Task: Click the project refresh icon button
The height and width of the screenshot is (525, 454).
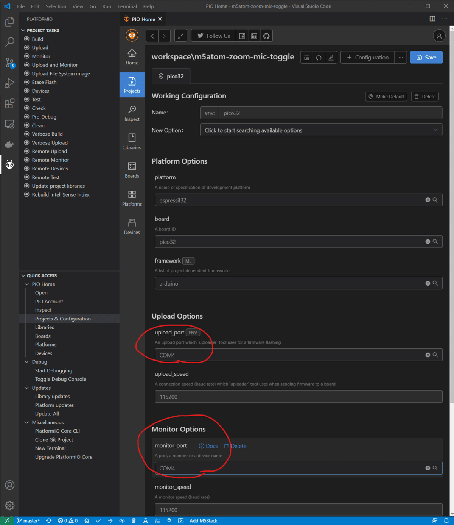Action: 319,58
